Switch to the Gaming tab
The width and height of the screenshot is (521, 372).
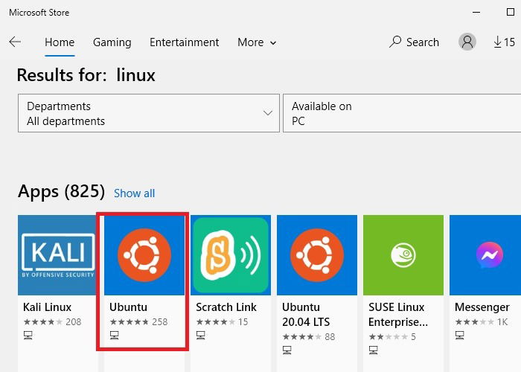tap(112, 42)
